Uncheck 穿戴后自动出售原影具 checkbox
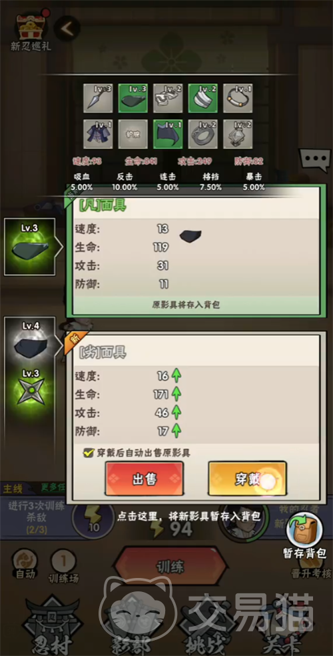Screen dimensions: 333x656 coord(89,453)
